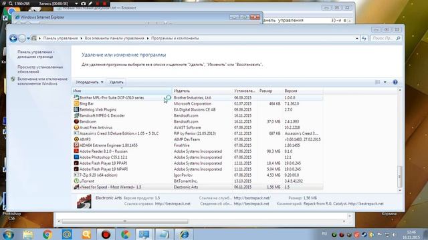Sort list by the Размер column header

(x=270, y=91)
